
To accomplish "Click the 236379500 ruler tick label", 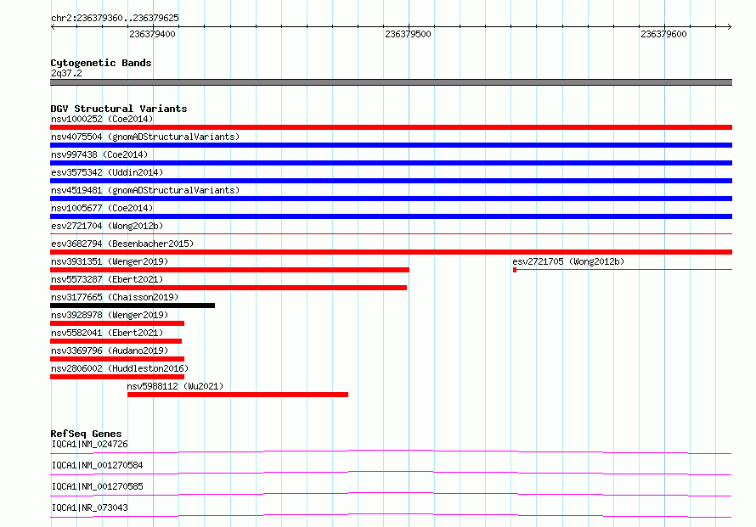I will (408, 34).
